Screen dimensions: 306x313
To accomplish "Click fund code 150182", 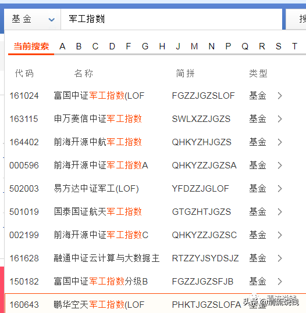I will tap(24, 282).
